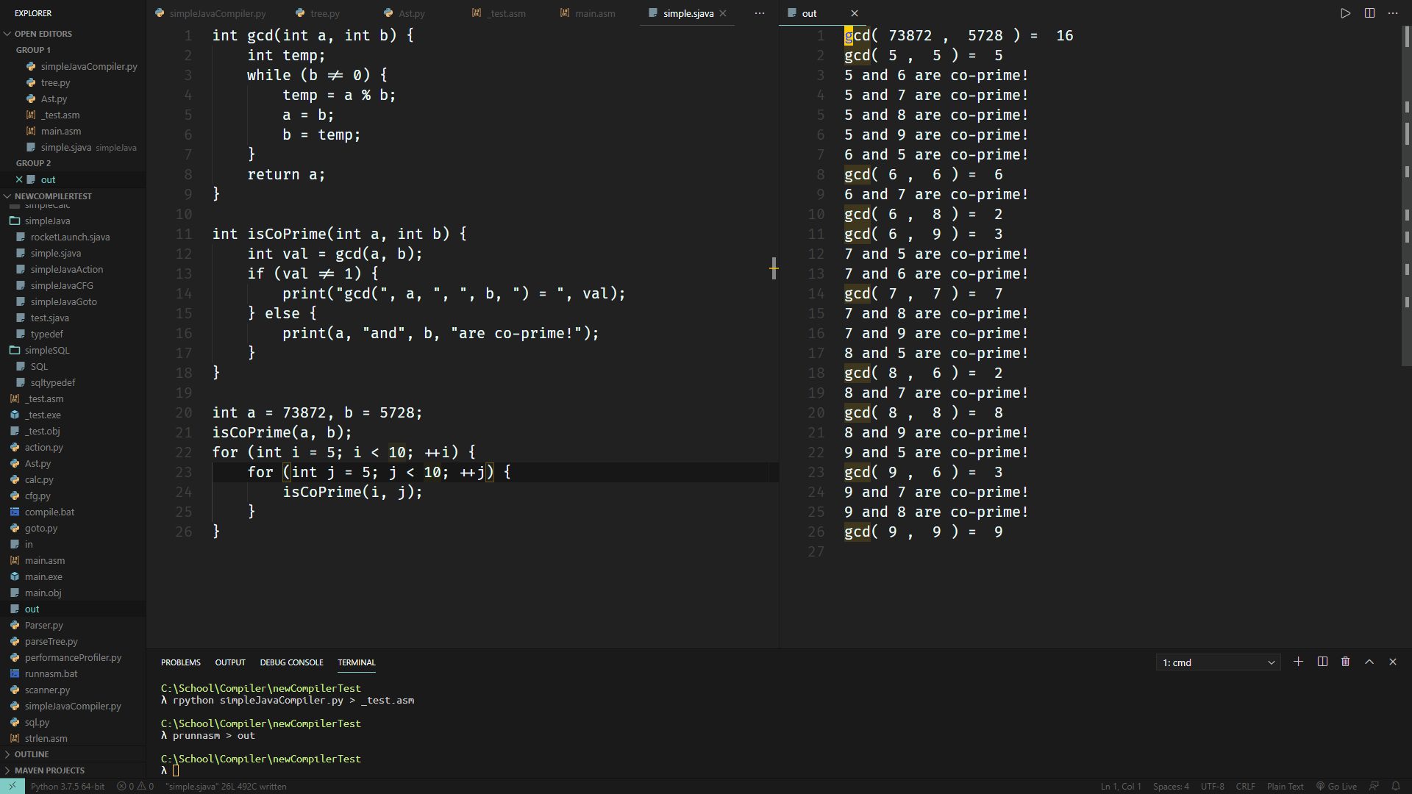Screen dimensions: 1412x794
Task: Open simpleJavaCFG file in the explorer
Action: coord(73,285)
